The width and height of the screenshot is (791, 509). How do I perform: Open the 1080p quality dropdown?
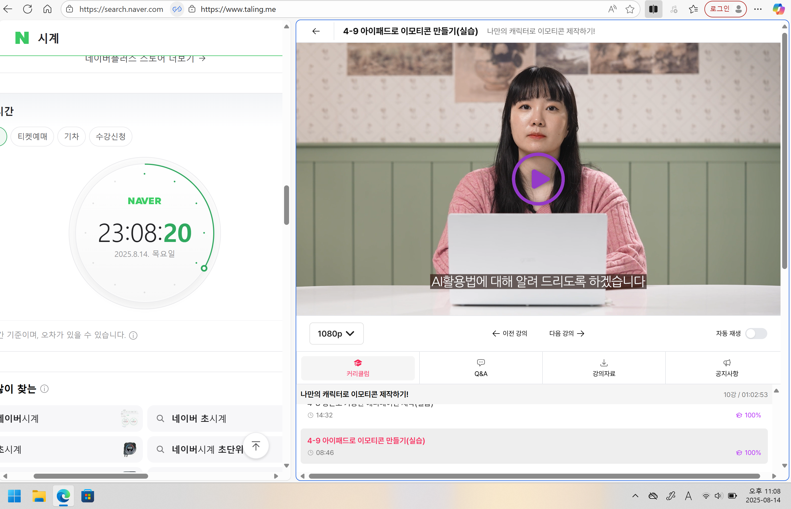pos(336,334)
